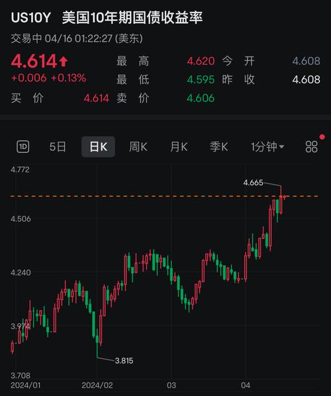Click the 04 month axis label
Viewport: 331px width, 396px height.
(x=246, y=385)
